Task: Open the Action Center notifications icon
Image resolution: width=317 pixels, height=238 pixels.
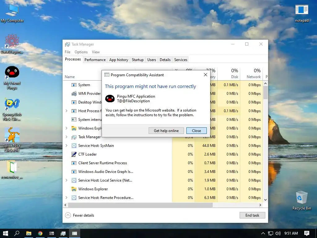Action: point(307,233)
